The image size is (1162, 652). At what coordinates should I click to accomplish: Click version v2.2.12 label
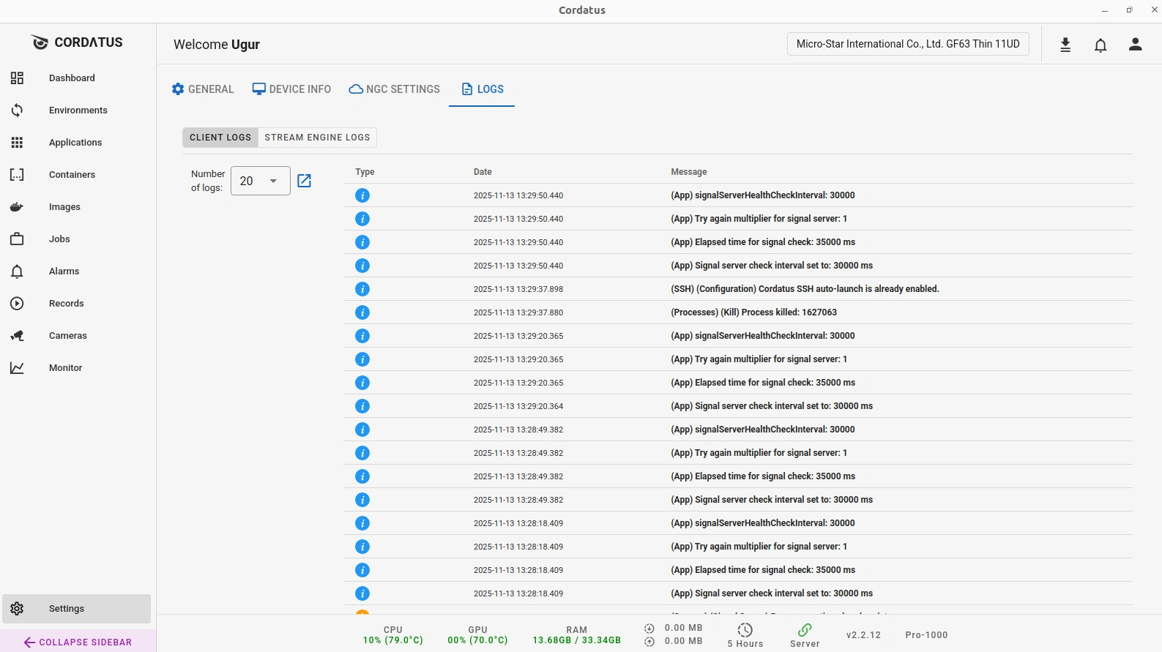click(863, 635)
